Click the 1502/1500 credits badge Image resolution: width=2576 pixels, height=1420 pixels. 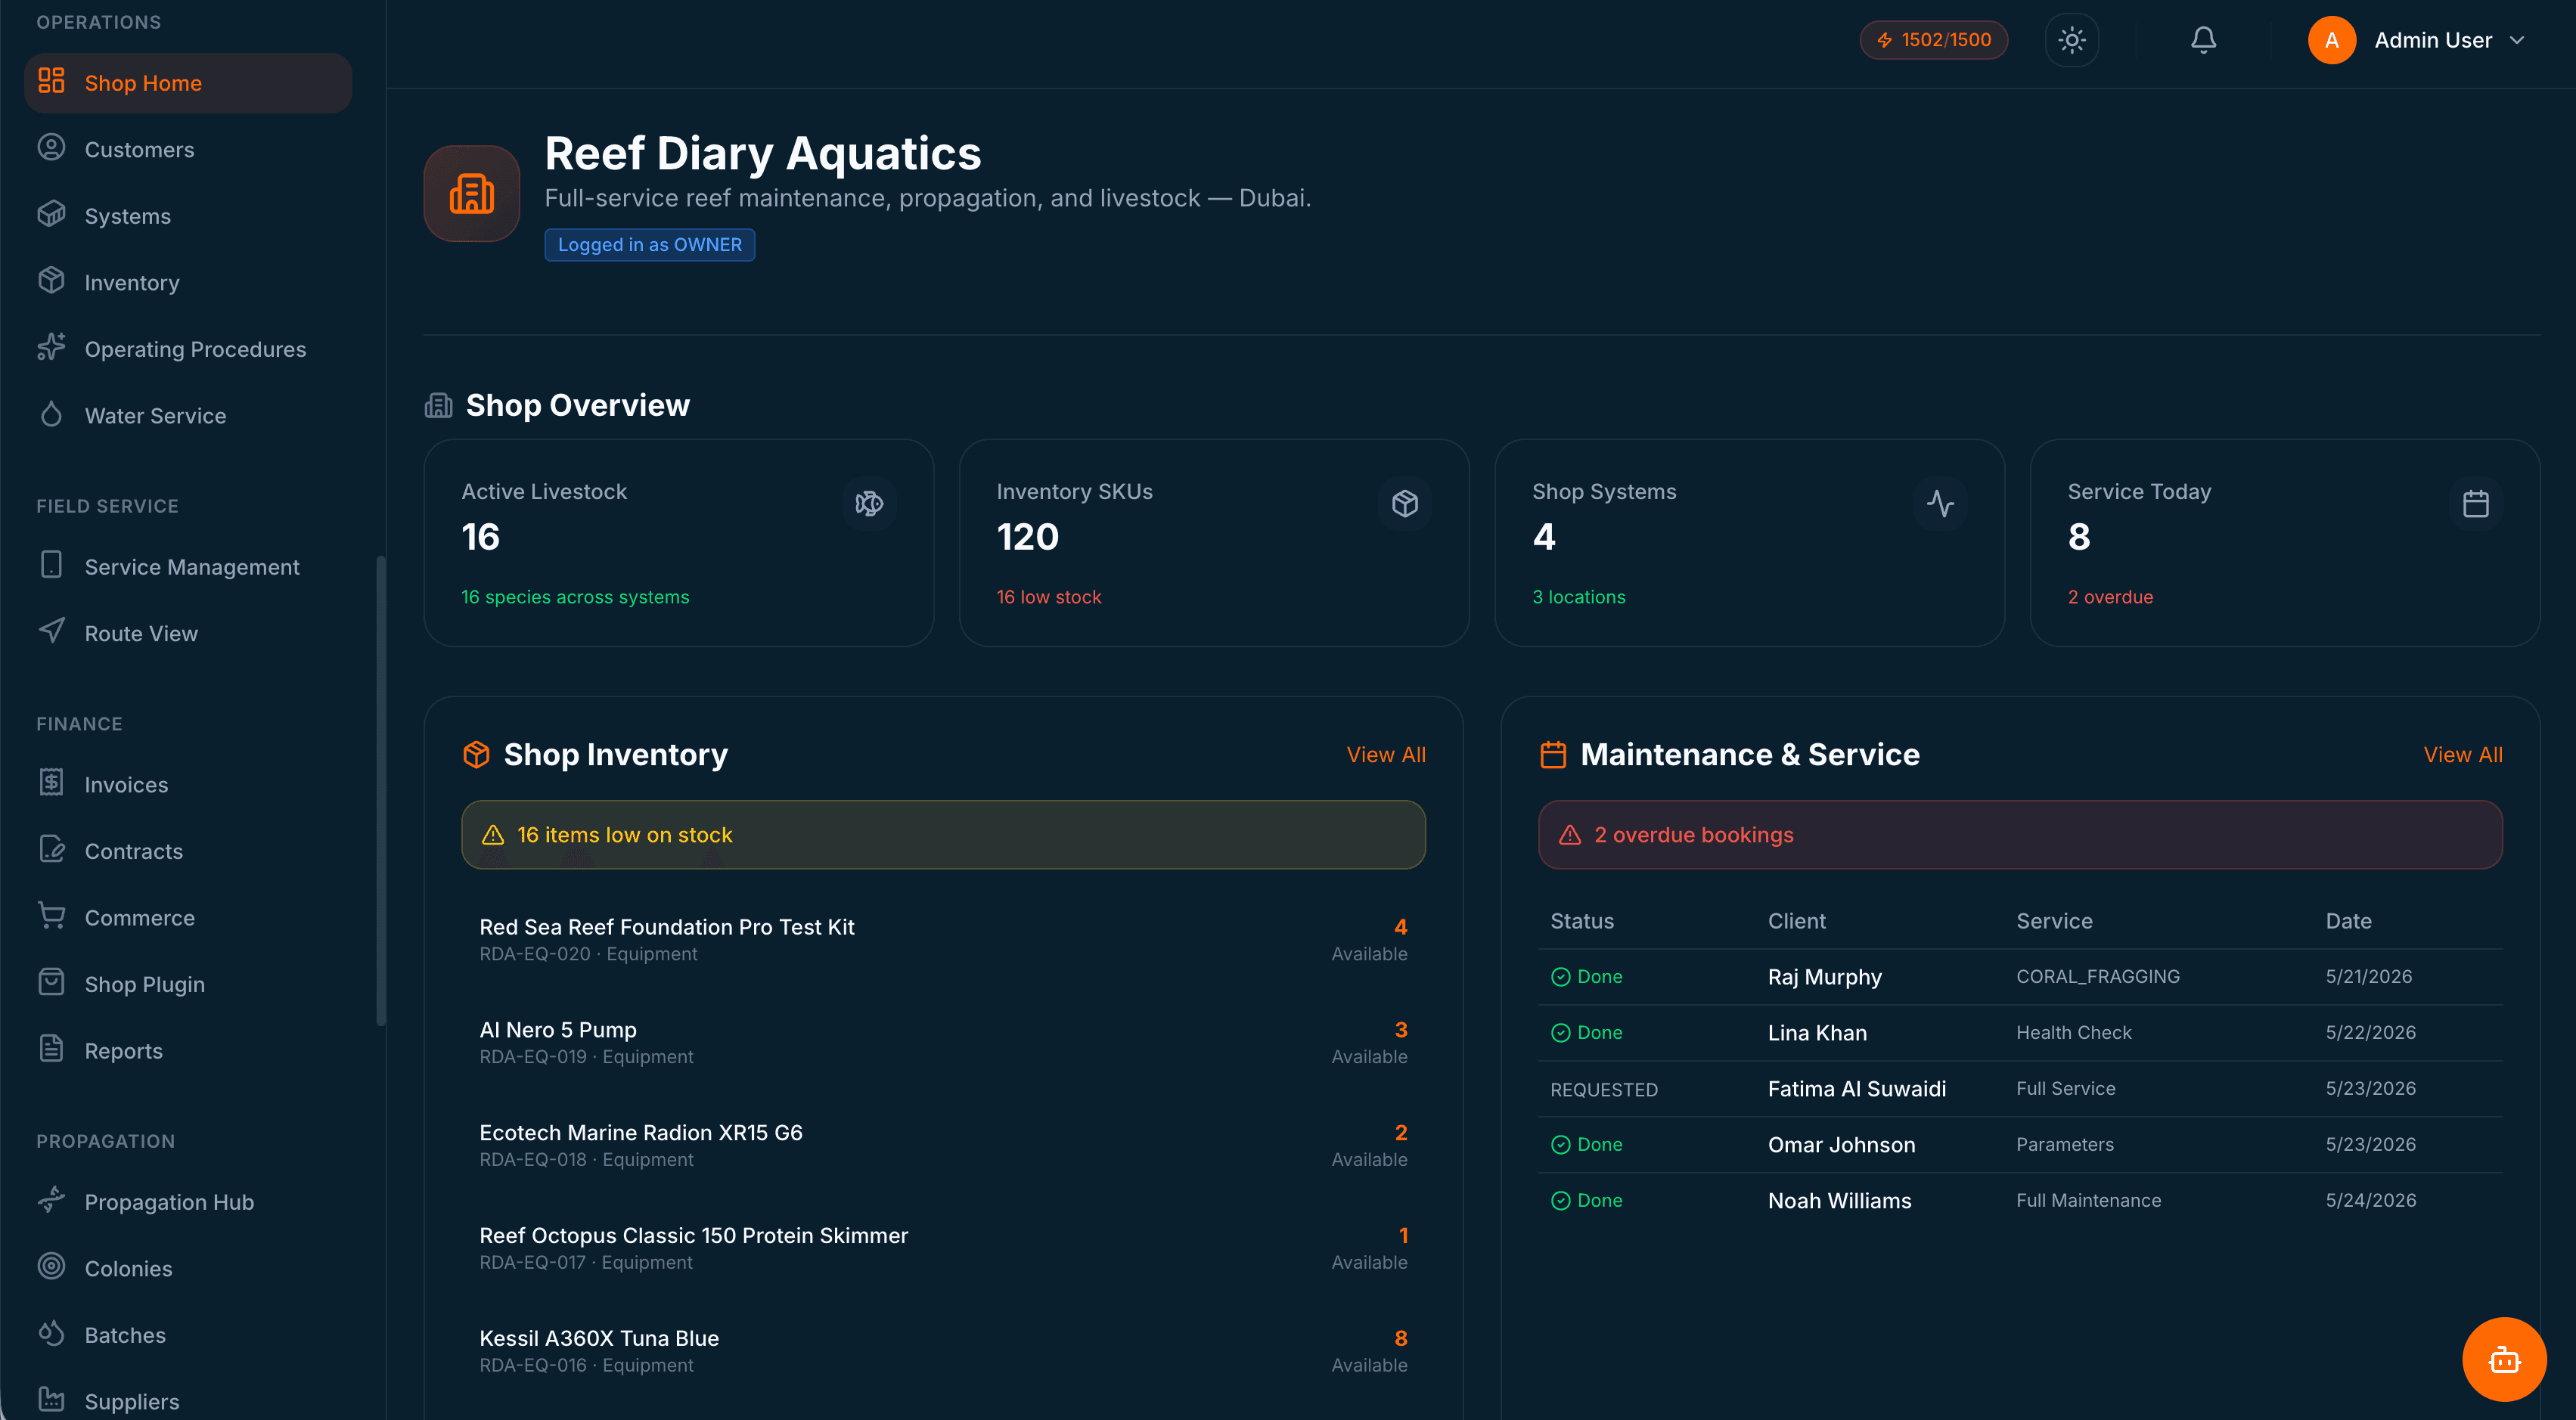point(1934,40)
